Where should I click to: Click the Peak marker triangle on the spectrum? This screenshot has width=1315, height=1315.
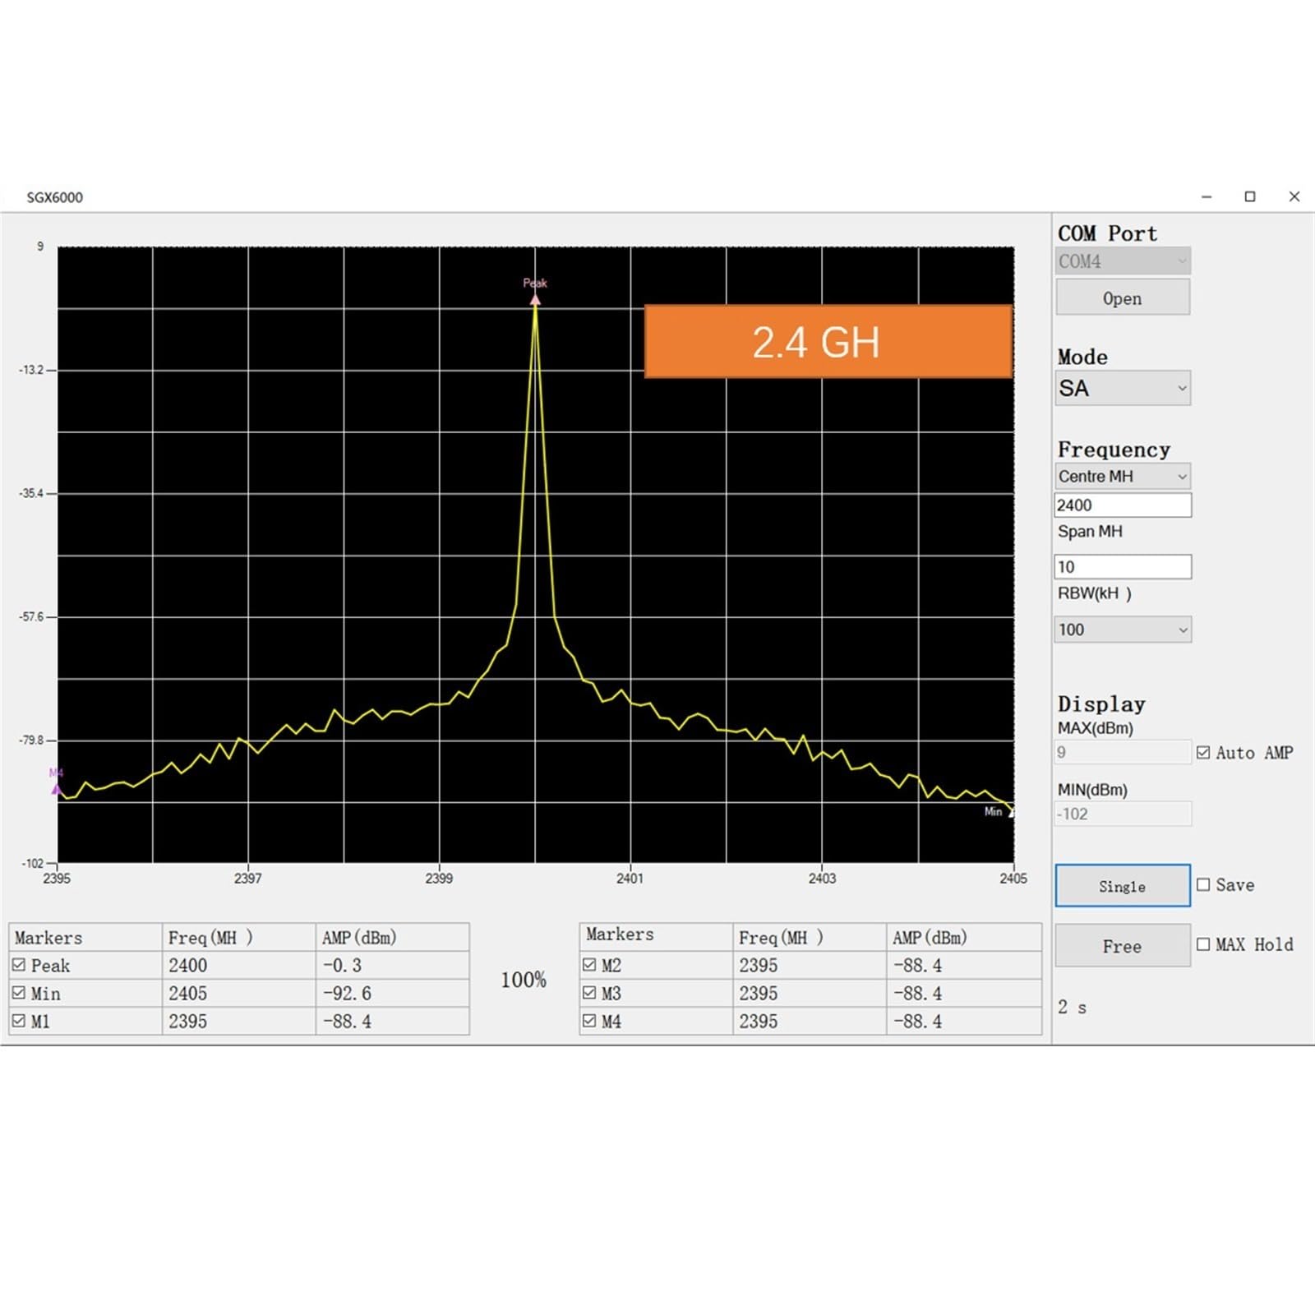pyautogui.click(x=535, y=300)
